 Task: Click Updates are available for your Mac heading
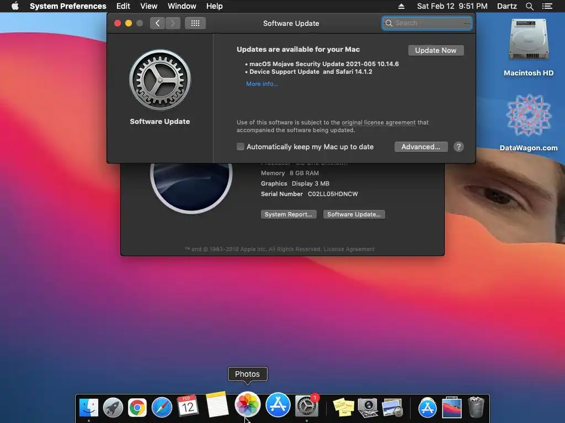pyautogui.click(x=298, y=49)
